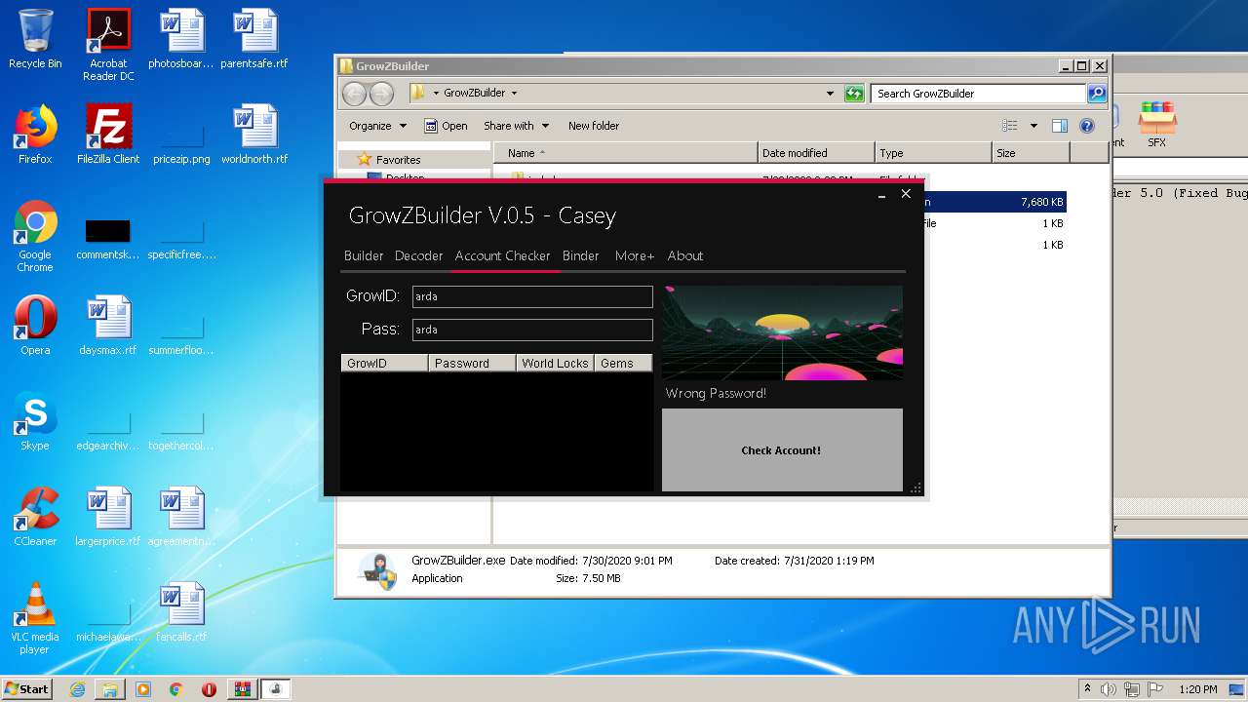
Task: Sort files by Type column
Action: point(933,153)
